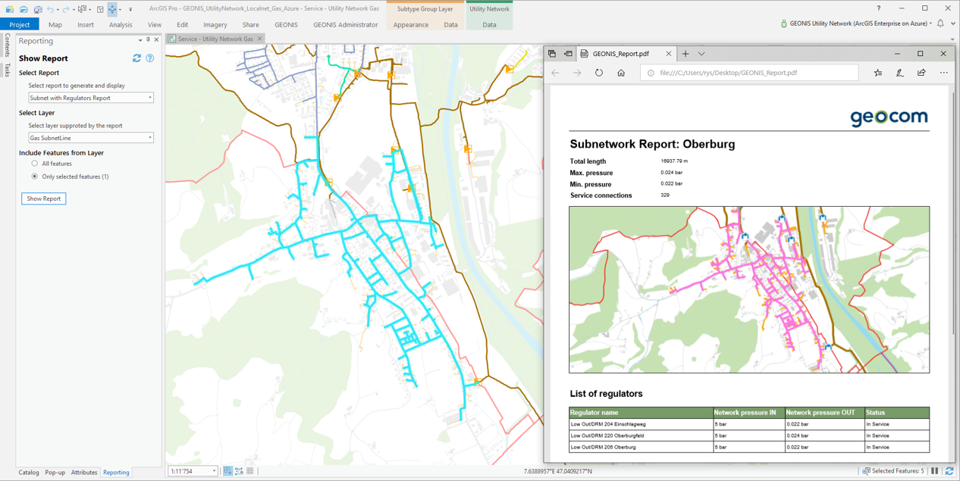The image size is (960, 481).
Task: Open the Gas SubnetLine layer dropdown
Action: tap(91, 138)
